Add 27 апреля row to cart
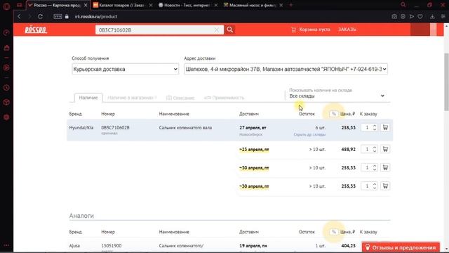449x253 pixels. click(385, 127)
